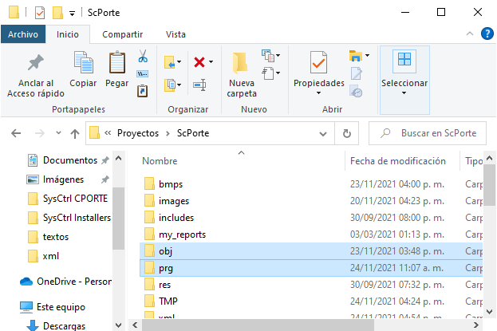Image resolution: width=497 pixels, height=331 pixels.
Task: Refresh the ScPorte folder view
Action: tap(347, 133)
